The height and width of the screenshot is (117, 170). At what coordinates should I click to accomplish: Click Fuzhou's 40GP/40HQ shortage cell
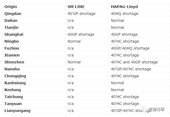tap(139, 48)
